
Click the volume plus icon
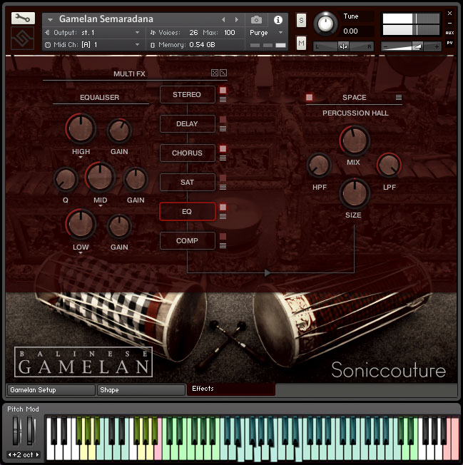(x=437, y=46)
